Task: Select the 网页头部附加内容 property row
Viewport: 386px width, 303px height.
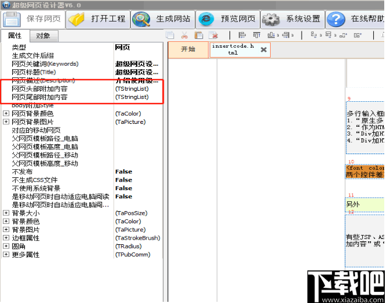Action: 82,89
